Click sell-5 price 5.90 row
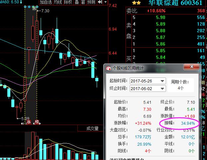207x160 pixels. pos(168,17)
